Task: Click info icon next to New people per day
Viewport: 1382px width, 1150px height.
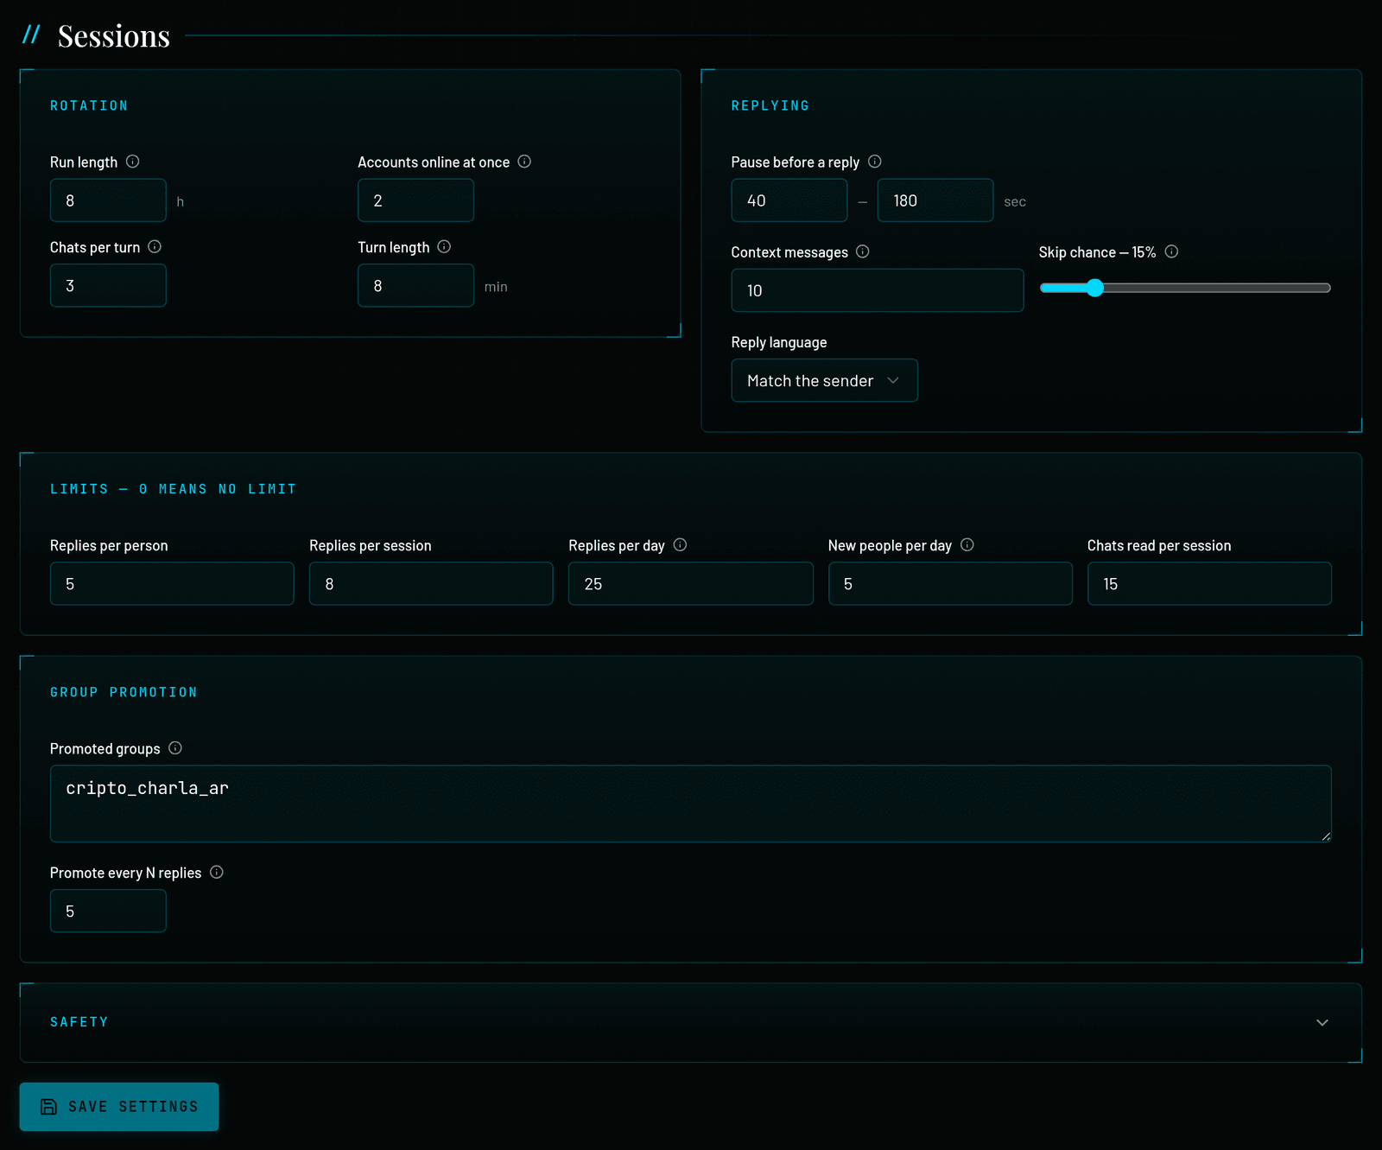Action: click(x=967, y=545)
